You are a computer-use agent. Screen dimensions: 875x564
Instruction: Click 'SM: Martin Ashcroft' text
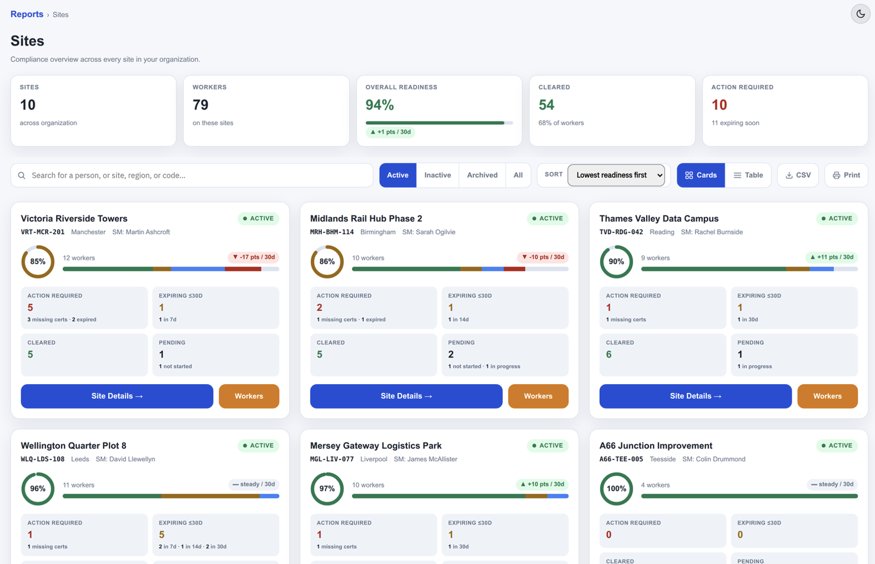(x=141, y=232)
